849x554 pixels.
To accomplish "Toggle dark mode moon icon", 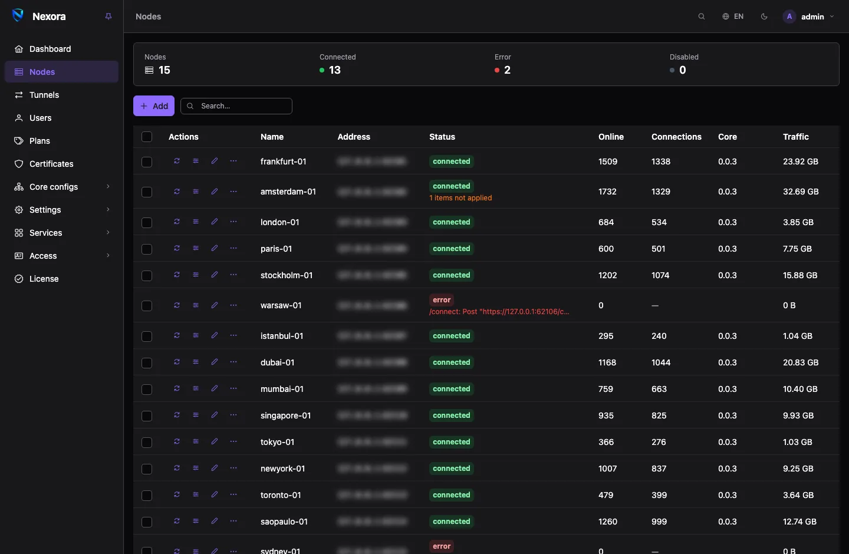I will 765,17.
